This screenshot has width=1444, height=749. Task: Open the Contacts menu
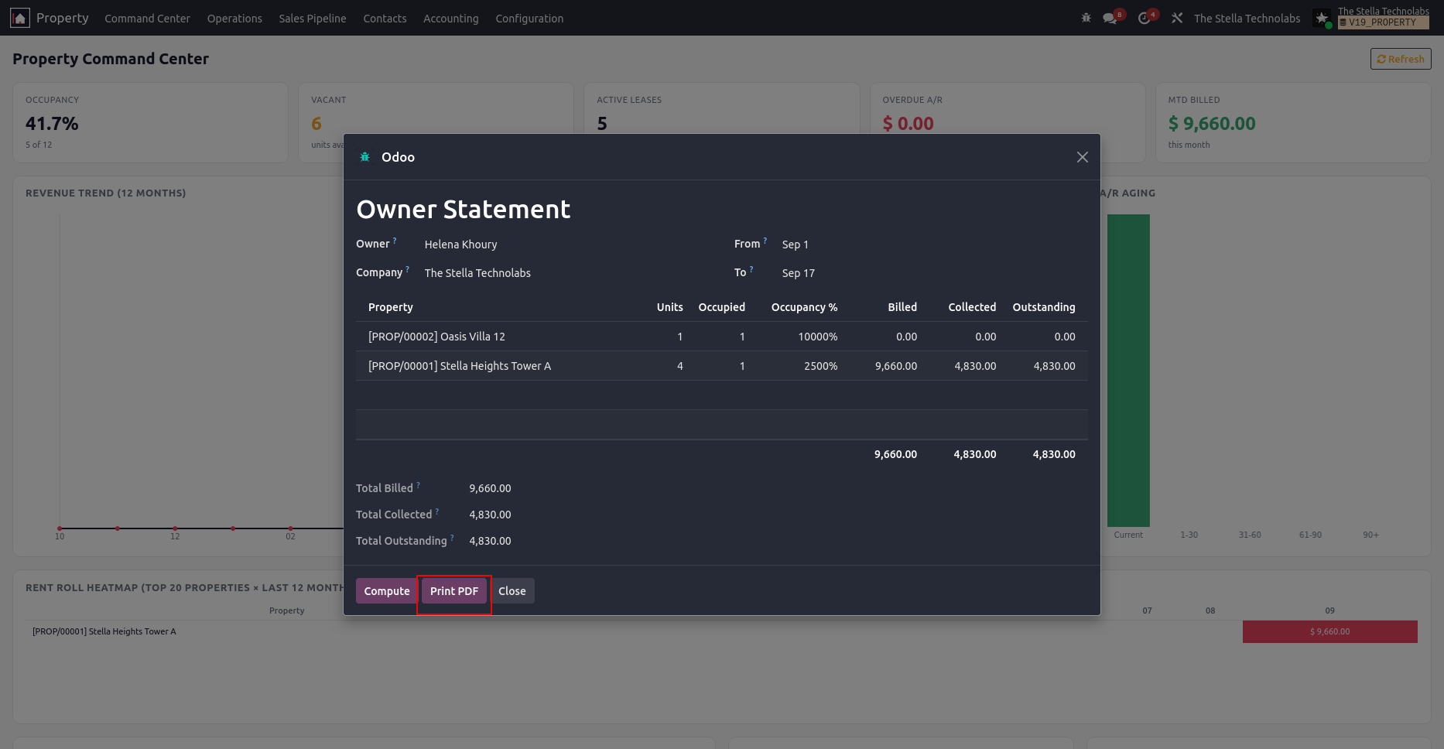pyautogui.click(x=385, y=19)
